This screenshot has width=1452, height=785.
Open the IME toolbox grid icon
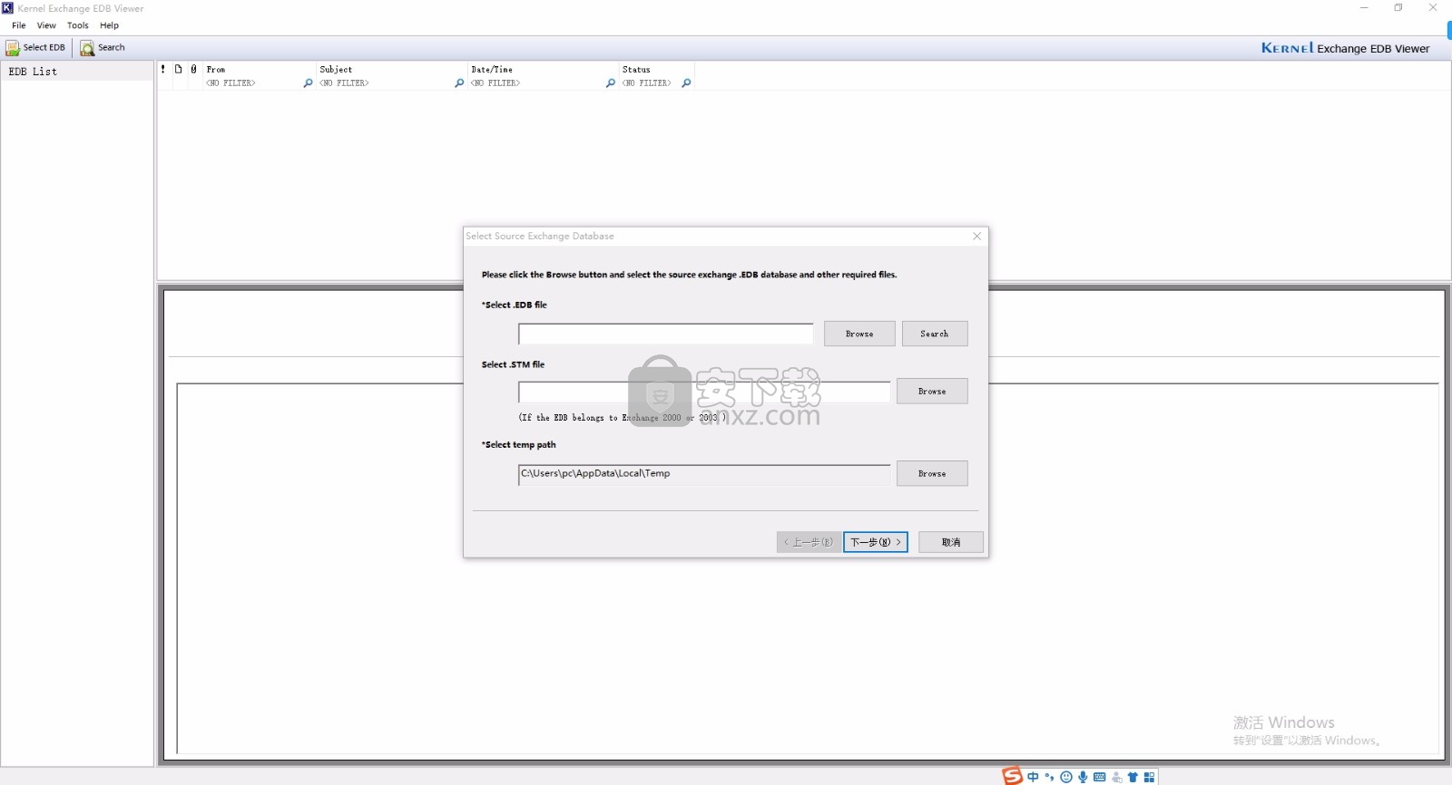click(1149, 777)
